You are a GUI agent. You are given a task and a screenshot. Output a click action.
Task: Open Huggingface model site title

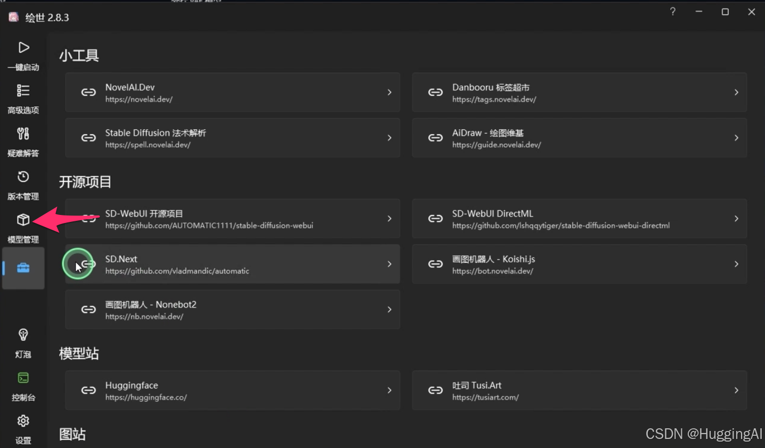[132, 385]
